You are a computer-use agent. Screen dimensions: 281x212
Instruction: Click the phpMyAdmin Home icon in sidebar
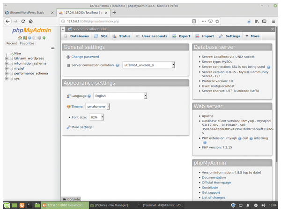[20, 37]
